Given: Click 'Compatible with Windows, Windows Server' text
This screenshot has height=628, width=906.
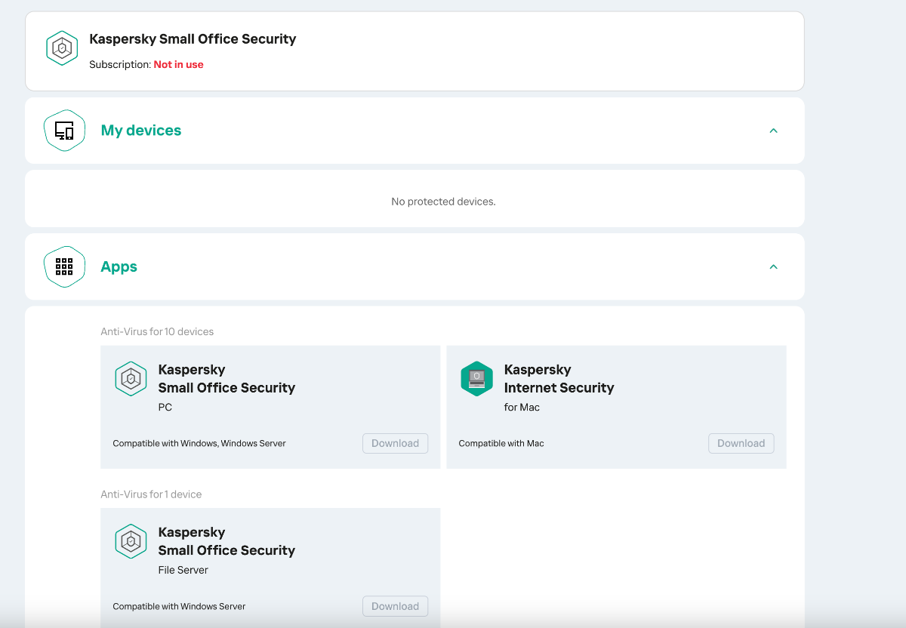Looking at the screenshot, I should coord(199,443).
